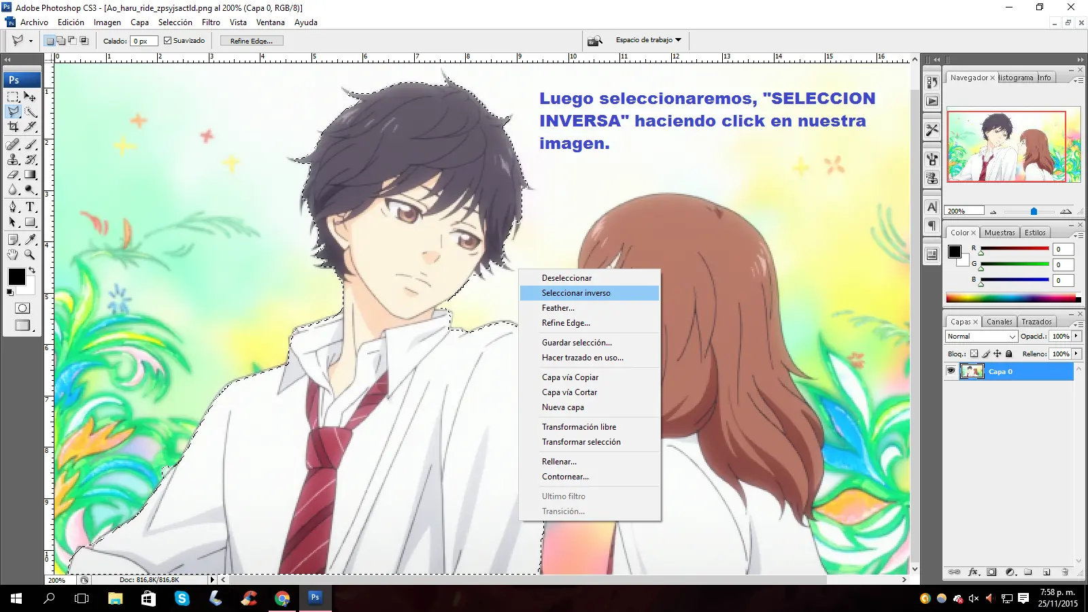Click Feather in the context menu
The width and height of the screenshot is (1088, 612).
pos(590,308)
